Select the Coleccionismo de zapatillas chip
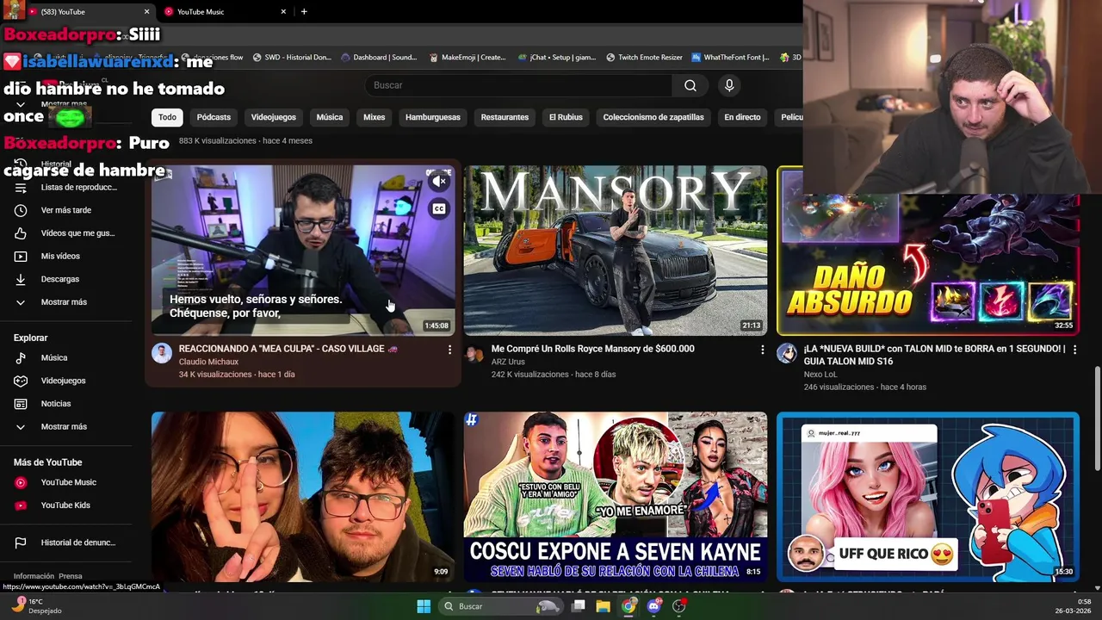The width and height of the screenshot is (1102, 620). [653, 117]
